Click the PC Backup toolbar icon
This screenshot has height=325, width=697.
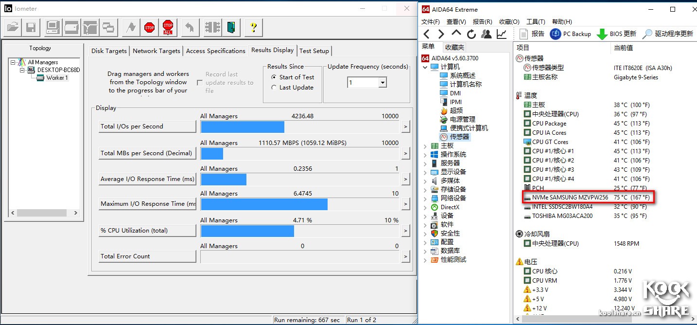coord(556,34)
